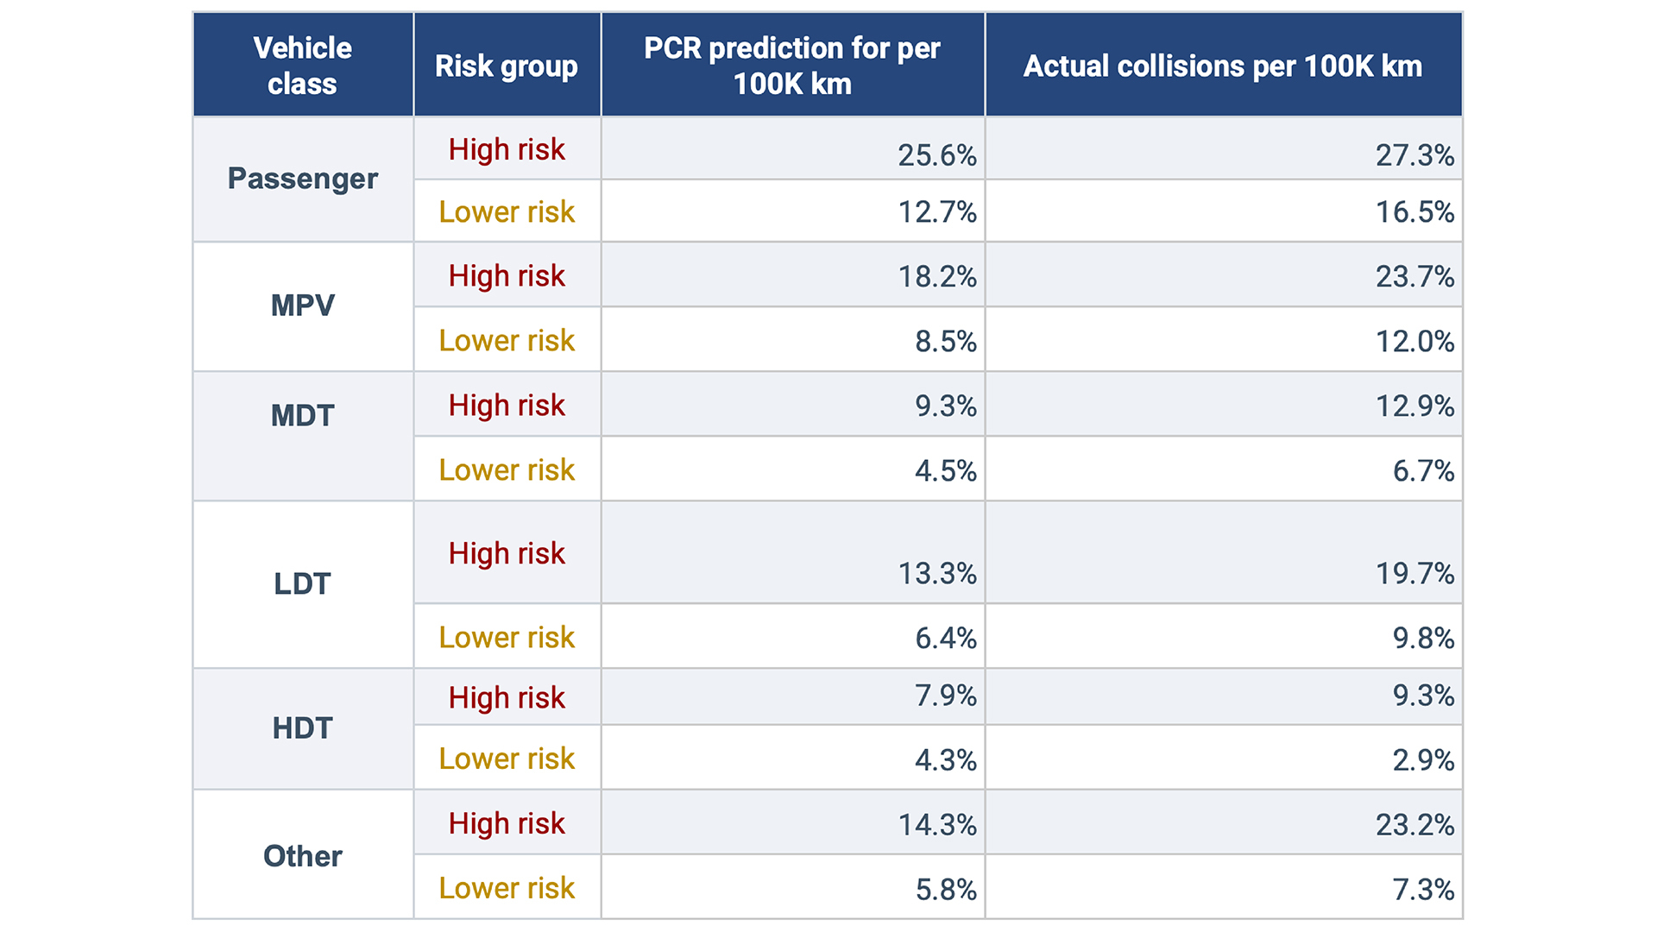
Task: Click the HDT vehicle class cell
Action: point(302,728)
